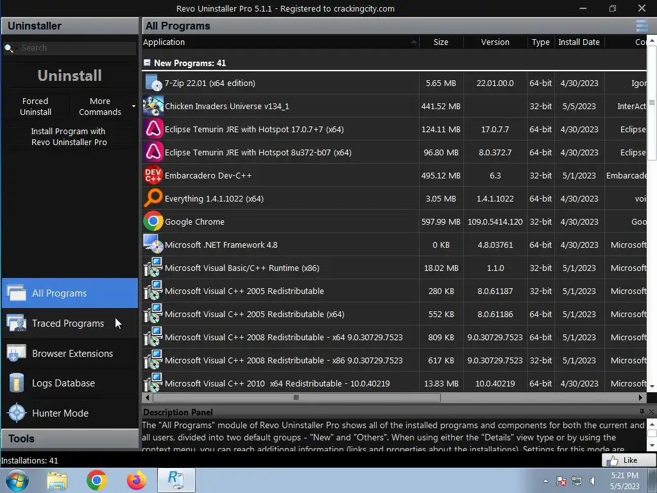Click More Commands
Image resolution: width=657 pixels, height=493 pixels.
coord(99,107)
